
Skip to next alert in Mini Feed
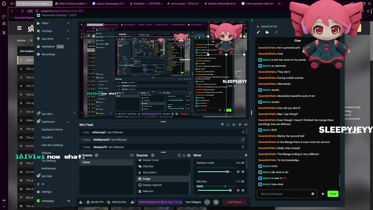[234, 125]
